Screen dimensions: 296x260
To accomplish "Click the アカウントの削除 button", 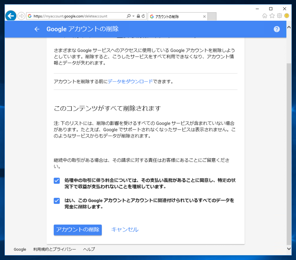I will [77, 230].
